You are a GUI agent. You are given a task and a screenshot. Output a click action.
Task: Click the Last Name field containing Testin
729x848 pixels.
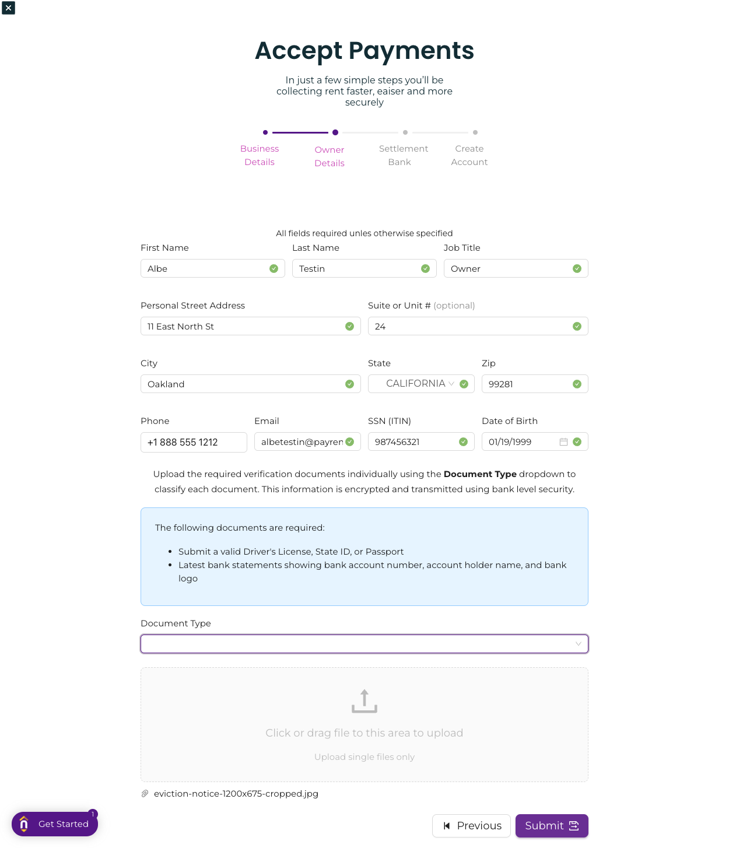(365, 268)
